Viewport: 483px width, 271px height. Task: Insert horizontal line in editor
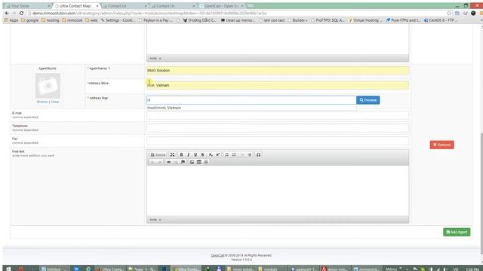(206, 162)
